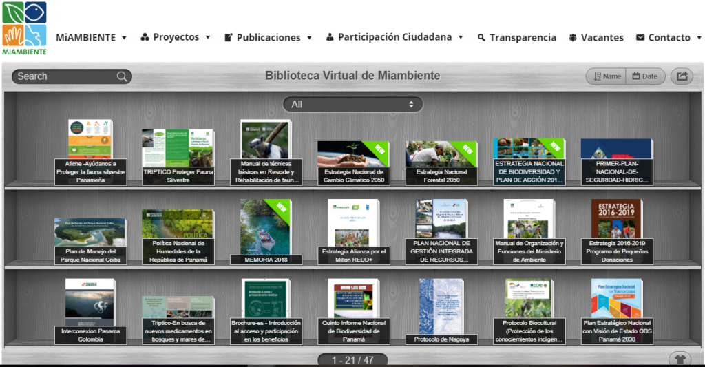Open the All category dropdown
The image size is (705, 367).
[353, 105]
